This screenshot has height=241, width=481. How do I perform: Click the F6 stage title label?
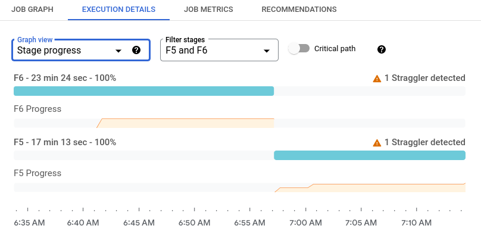[65, 78]
